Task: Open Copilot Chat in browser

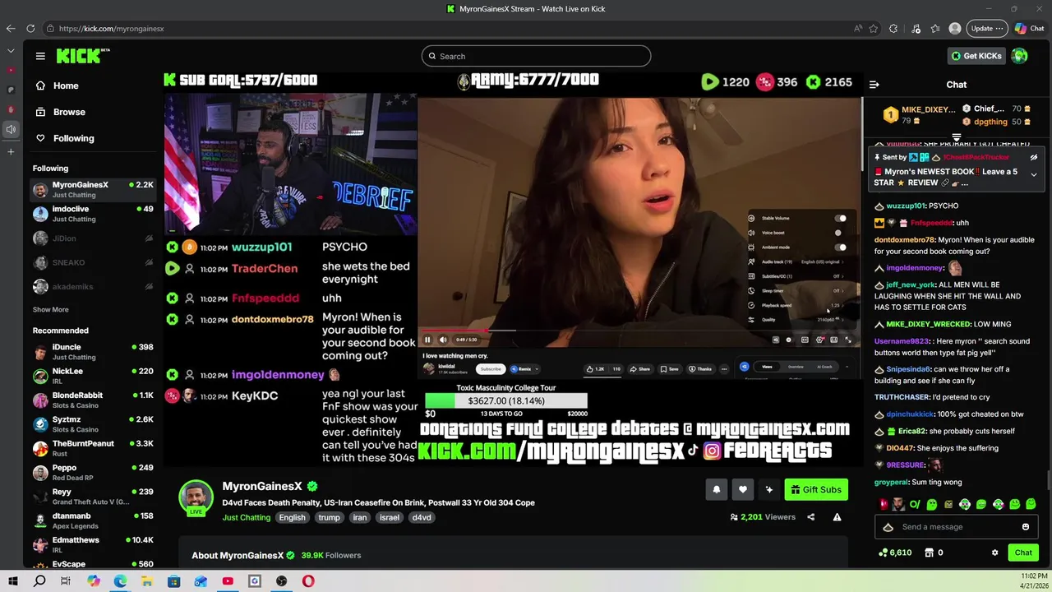Action: pyautogui.click(x=1029, y=28)
